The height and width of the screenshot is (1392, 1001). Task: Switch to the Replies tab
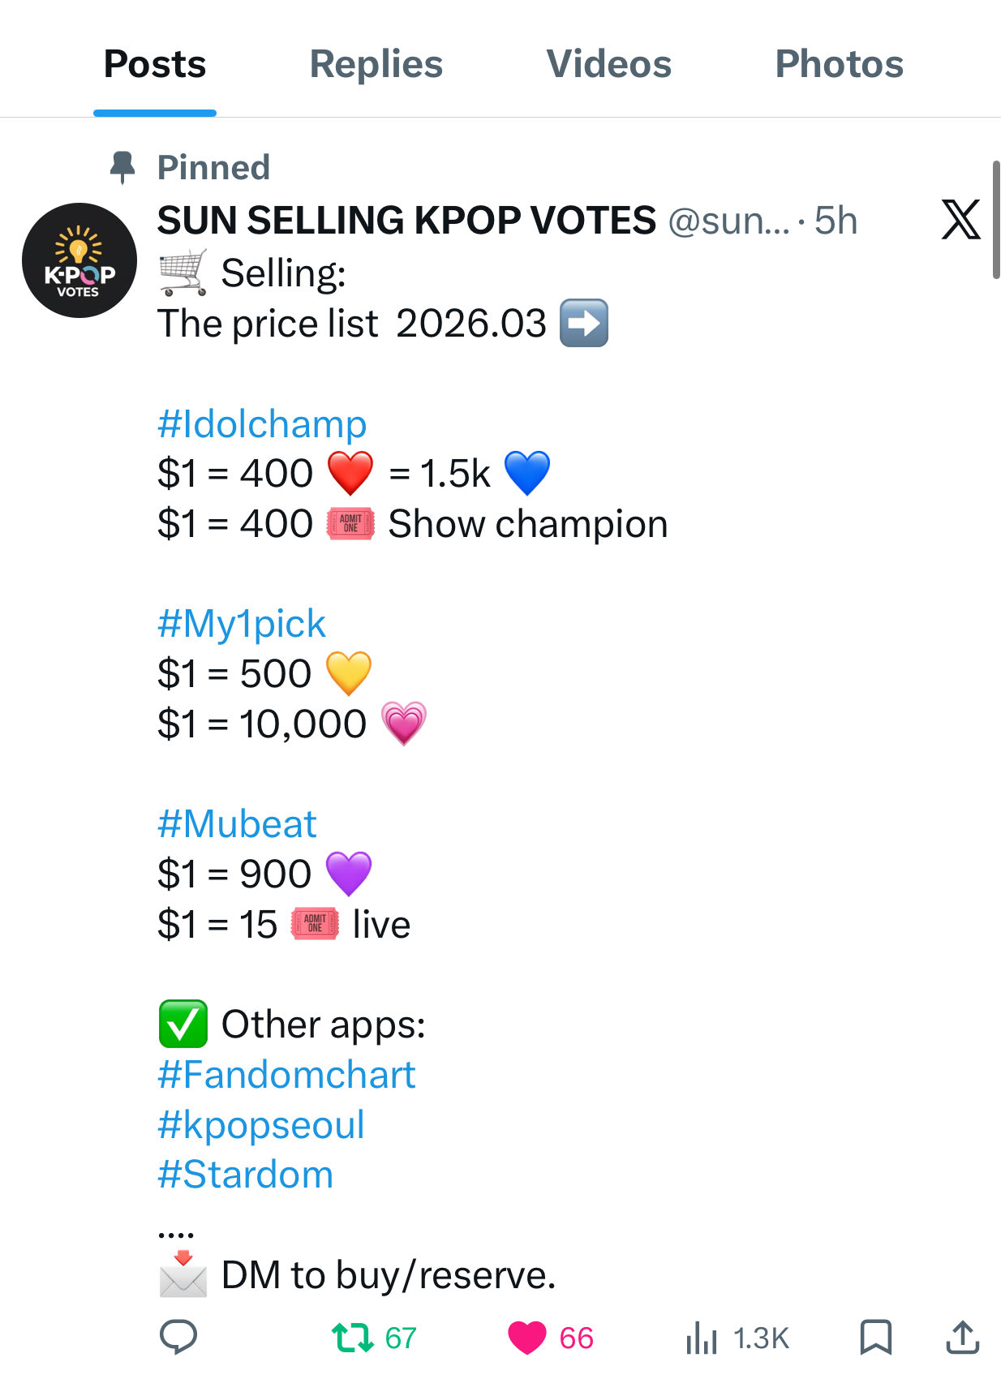click(376, 64)
